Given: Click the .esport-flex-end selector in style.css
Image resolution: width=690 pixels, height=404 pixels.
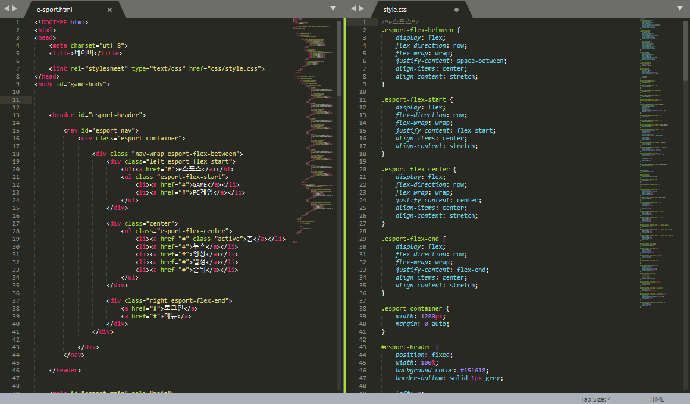Looking at the screenshot, I should tap(410, 239).
